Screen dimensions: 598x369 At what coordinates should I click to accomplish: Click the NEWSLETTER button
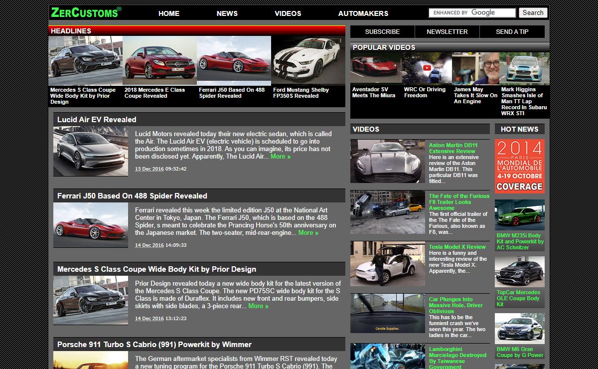point(447,32)
